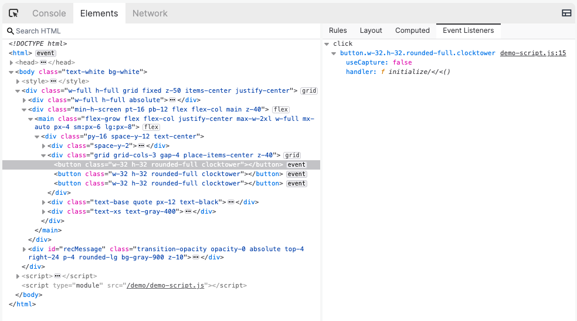Collapse the main element
Screen dimensions: 577x321
[x=30, y=119]
